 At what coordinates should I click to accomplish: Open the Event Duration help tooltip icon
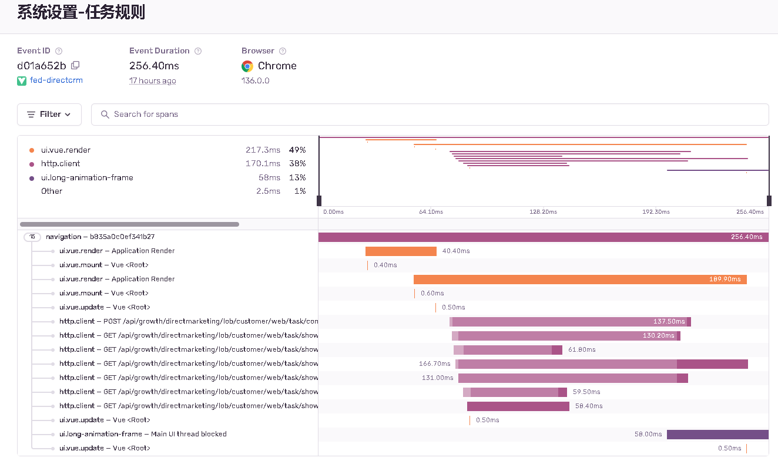tap(198, 51)
